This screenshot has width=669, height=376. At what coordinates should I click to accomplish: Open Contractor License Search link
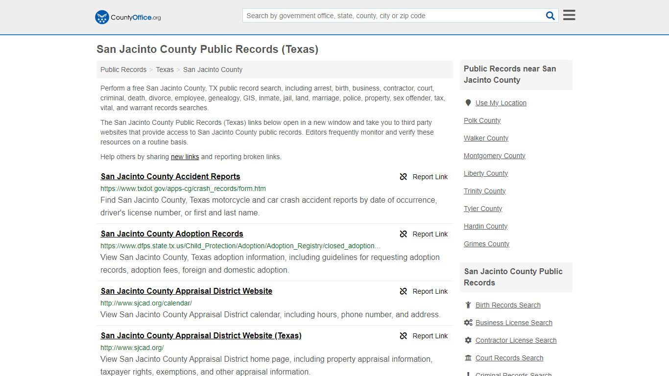pyautogui.click(x=516, y=340)
